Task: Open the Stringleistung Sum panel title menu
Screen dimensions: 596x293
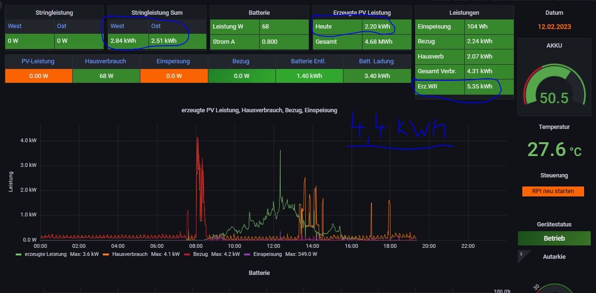Action: tap(156, 13)
